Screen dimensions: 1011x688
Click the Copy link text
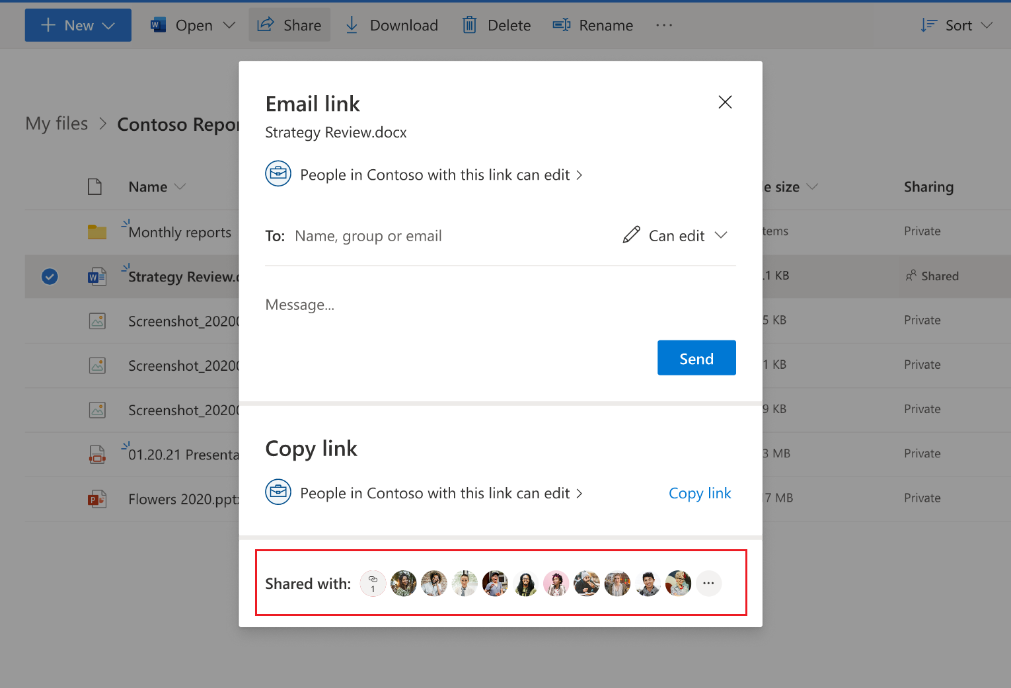click(700, 493)
